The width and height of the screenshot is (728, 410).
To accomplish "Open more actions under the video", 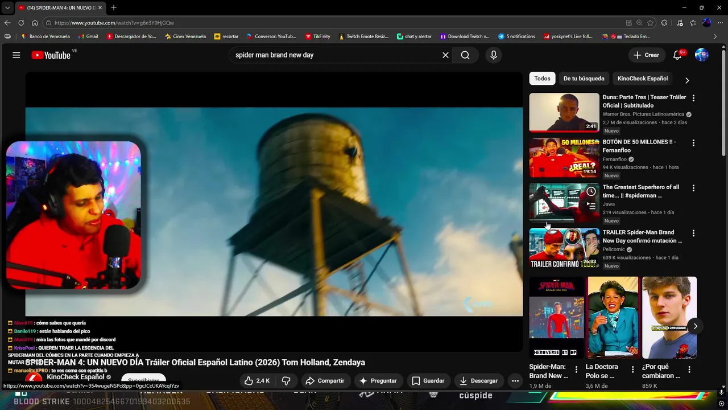I will (x=515, y=380).
